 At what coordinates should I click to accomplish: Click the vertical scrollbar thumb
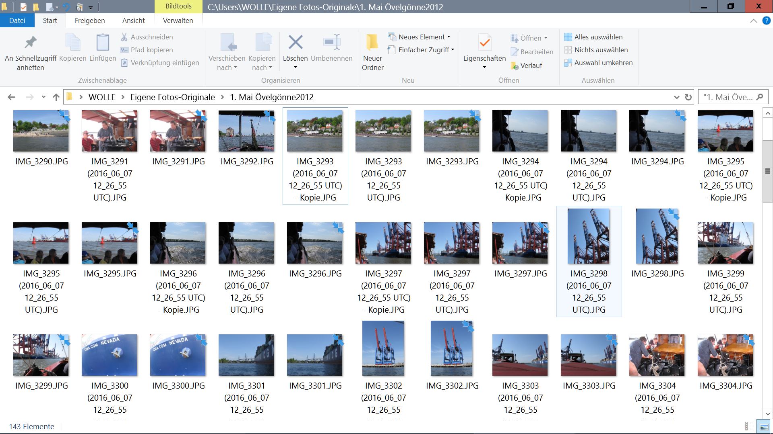767,171
